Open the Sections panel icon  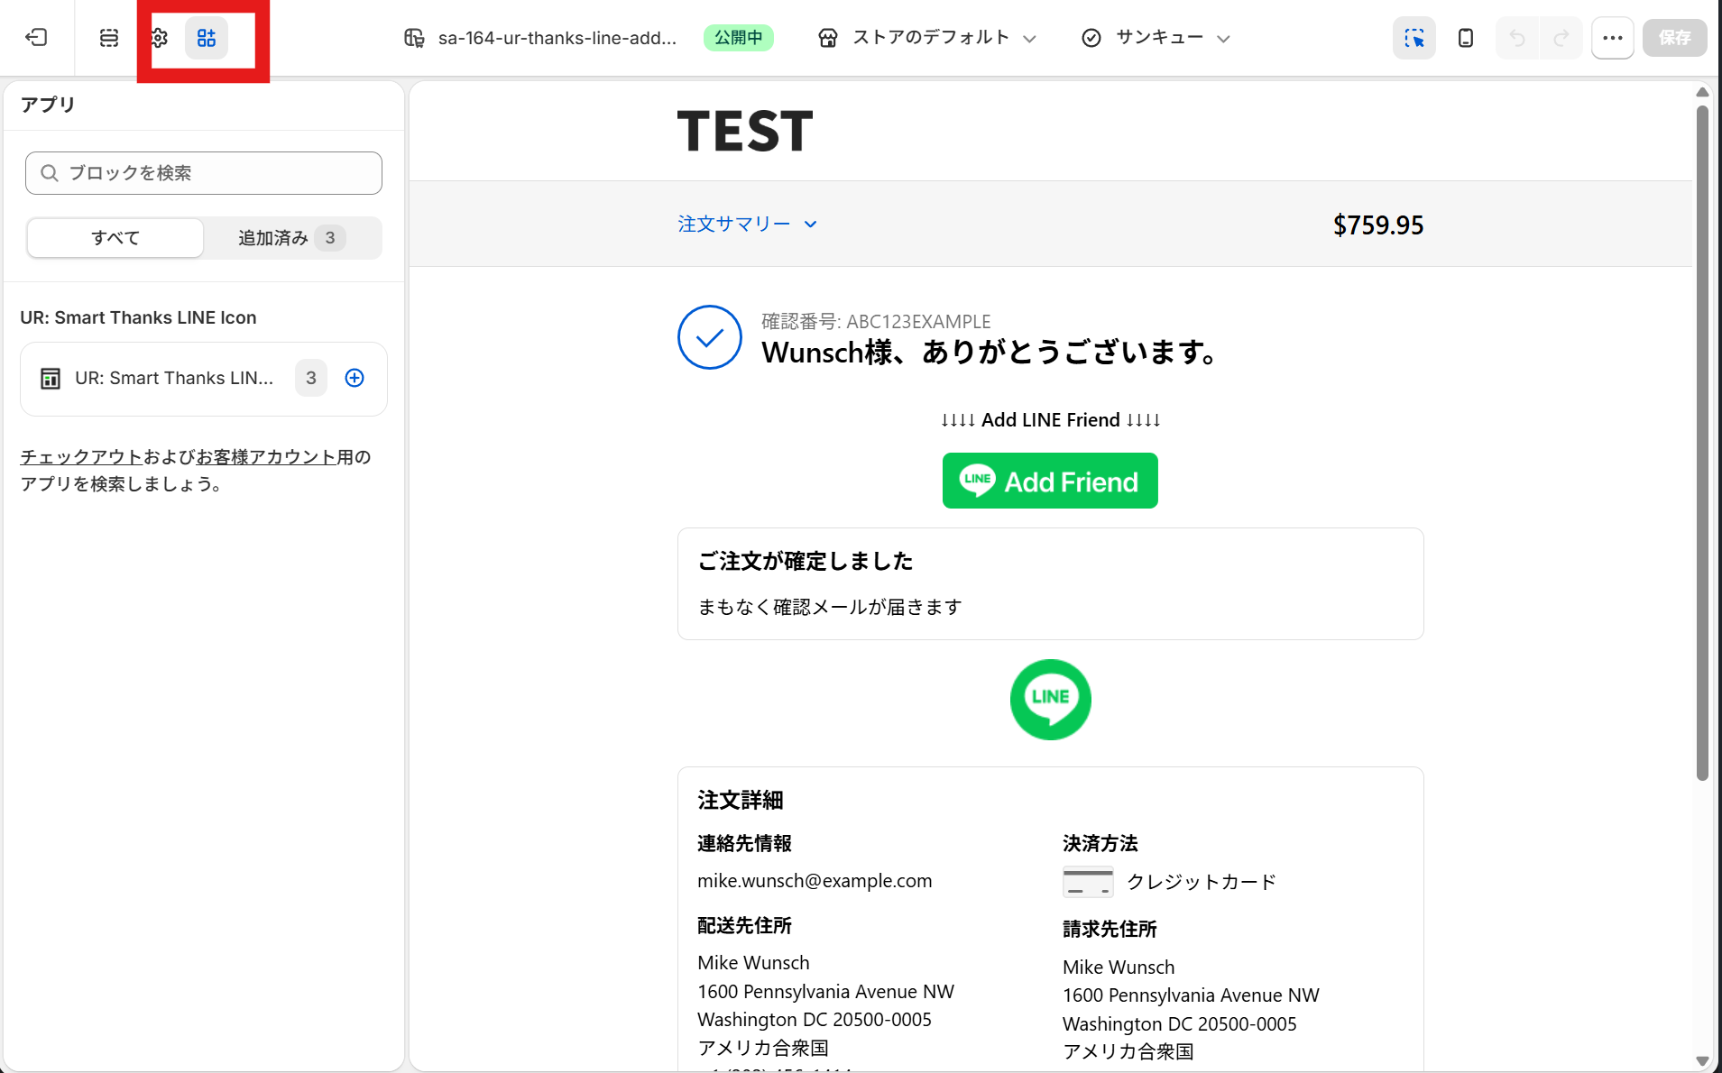tap(109, 38)
